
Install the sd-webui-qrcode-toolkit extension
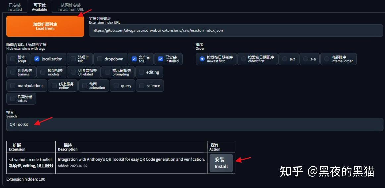(221, 163)
